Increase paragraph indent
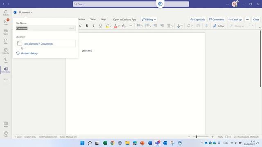 pyautogui.click(x=162, y=26)
